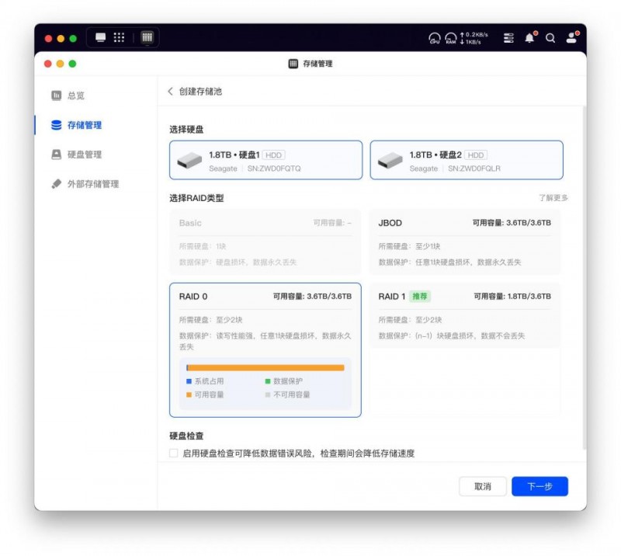Open the CPU usage monitor
The image size is (621, 556).
point(435,38)
